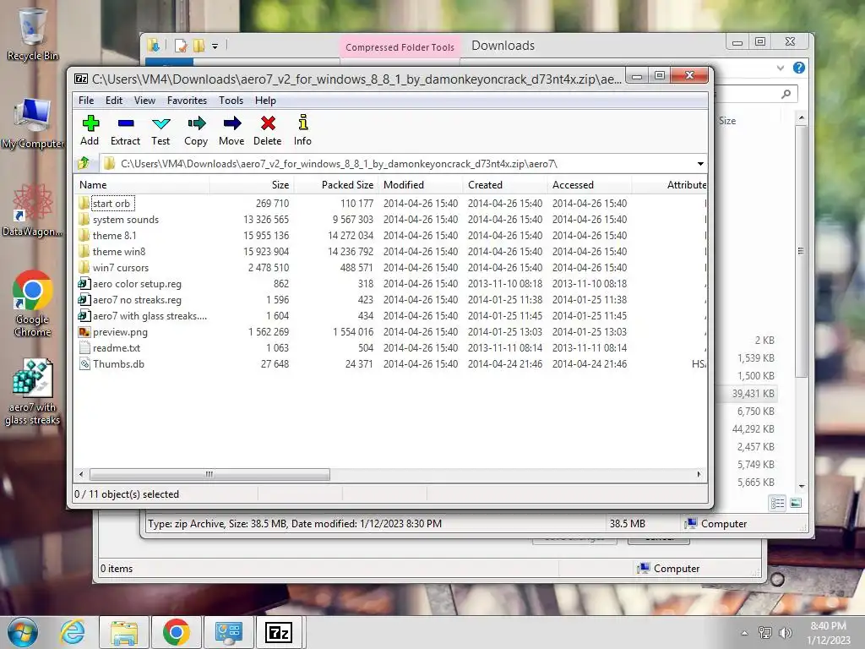The width and height of the screenshot is (865, 649).
Task: Select the Google Chrome desktop shortcut
Action: (x=33, y=303)
